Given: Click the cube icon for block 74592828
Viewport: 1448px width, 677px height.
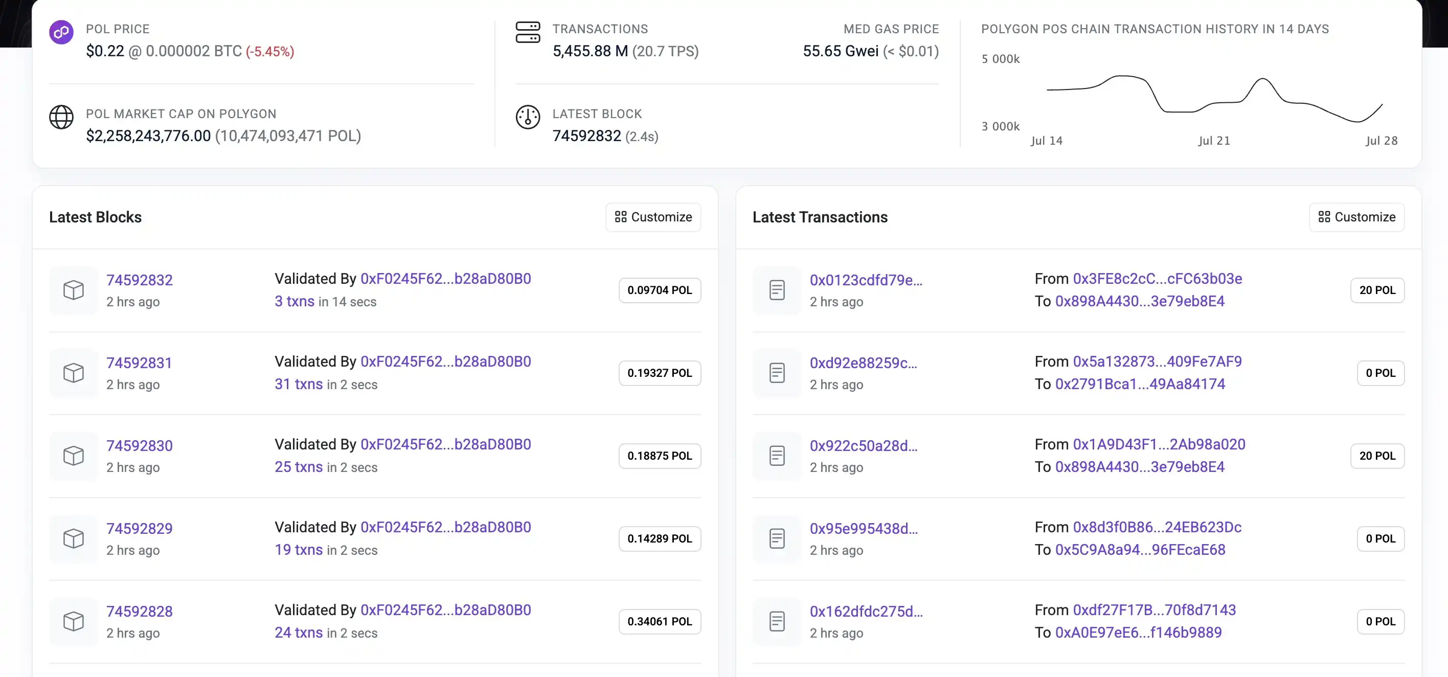Looking at the screenshot, I should pos(74,621).
